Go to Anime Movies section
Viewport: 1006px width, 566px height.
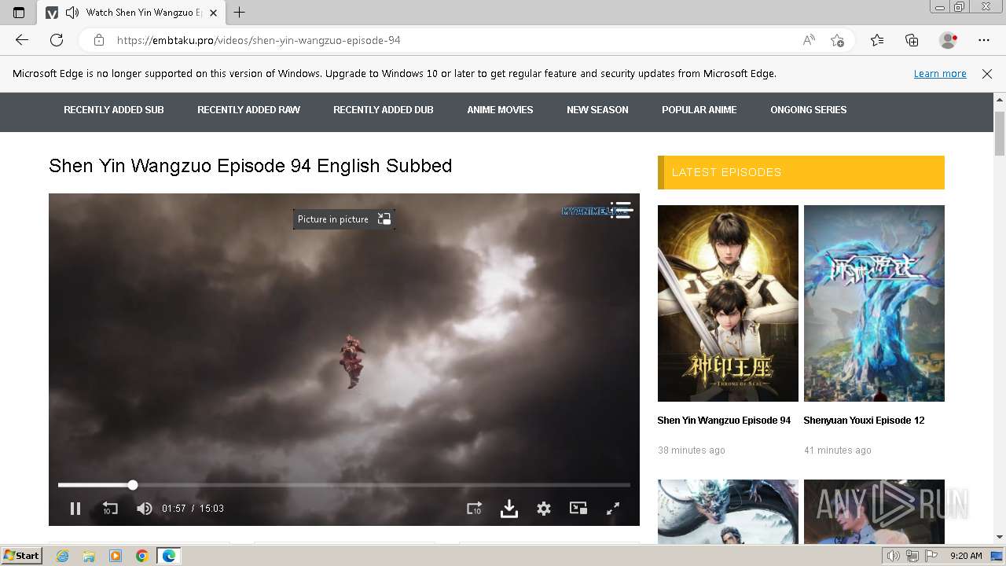point(500,110)
